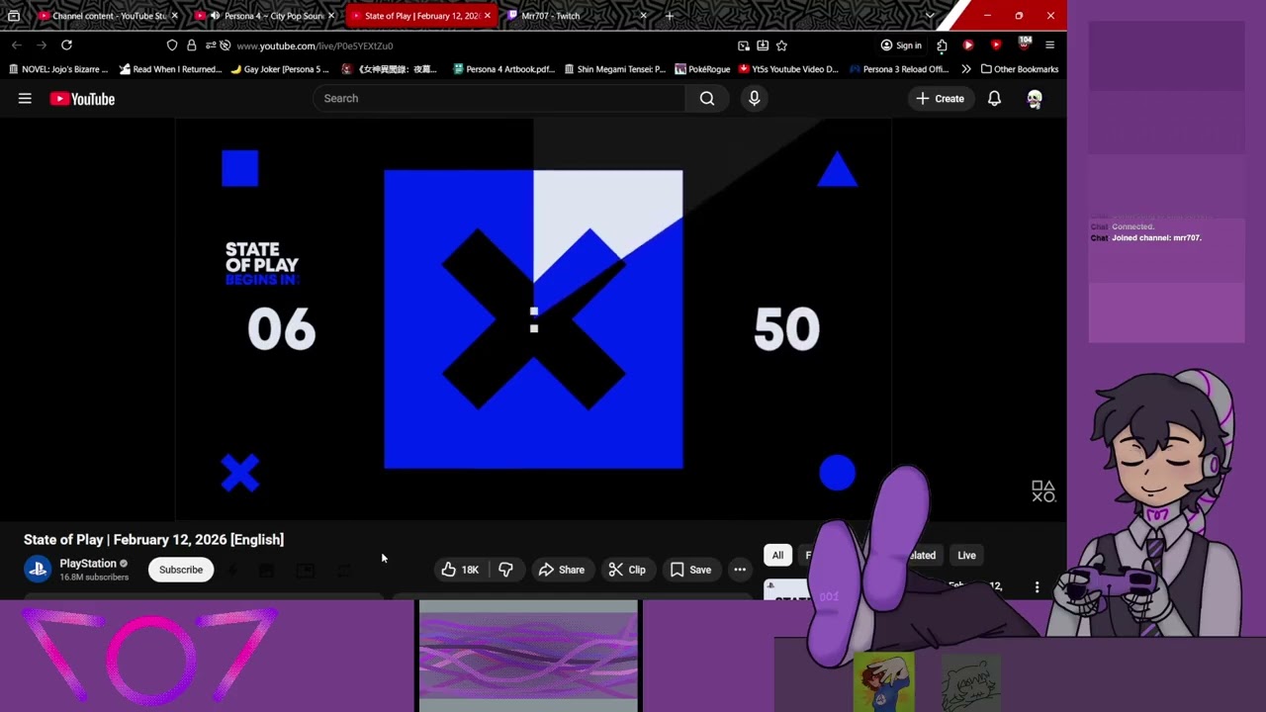Go back in browser history
The height and width of the screenshot is (712, 1266).
[17, 45]
